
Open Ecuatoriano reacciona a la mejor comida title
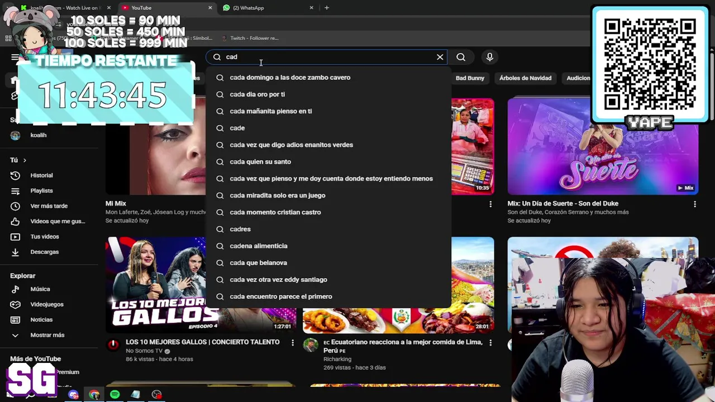pos(403,346)
